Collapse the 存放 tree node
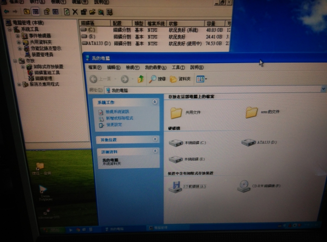 tap(15, 61)
